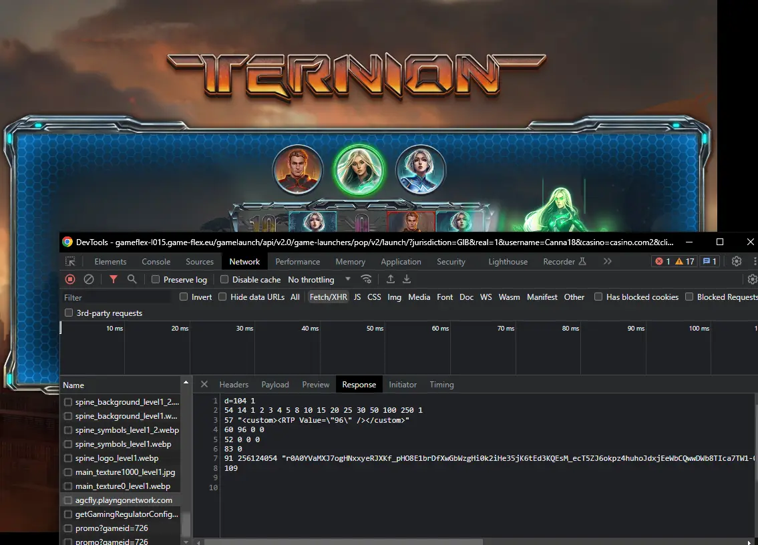Click the horizontal response scrollbar
758x545 pixels.
tap(343, 542)
